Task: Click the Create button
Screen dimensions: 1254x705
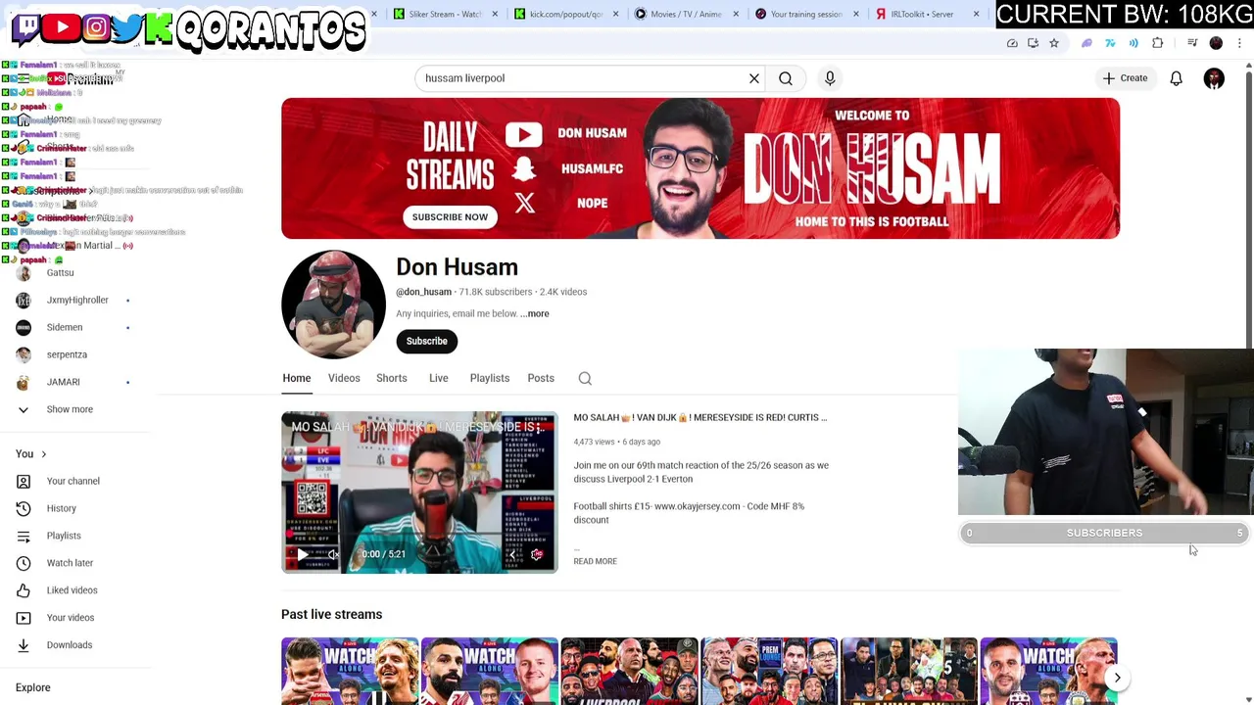Action: coord(1125,78)
